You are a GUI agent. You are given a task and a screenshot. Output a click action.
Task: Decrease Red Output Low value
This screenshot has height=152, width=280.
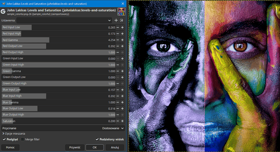(118, 46)
